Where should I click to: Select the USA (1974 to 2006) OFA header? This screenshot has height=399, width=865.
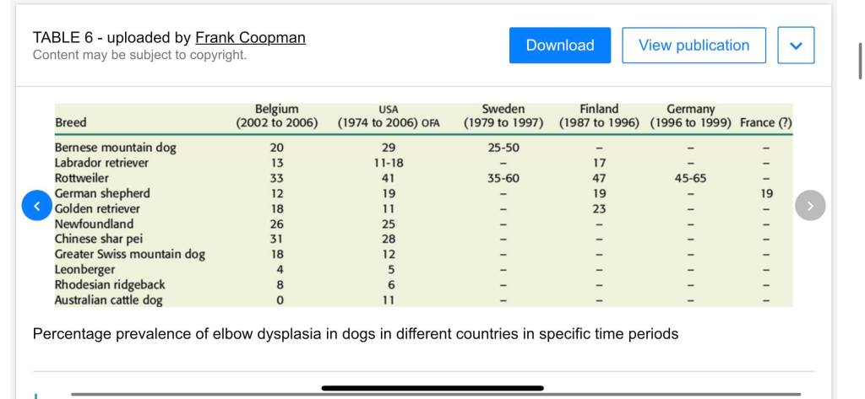(x=389, y=116)
